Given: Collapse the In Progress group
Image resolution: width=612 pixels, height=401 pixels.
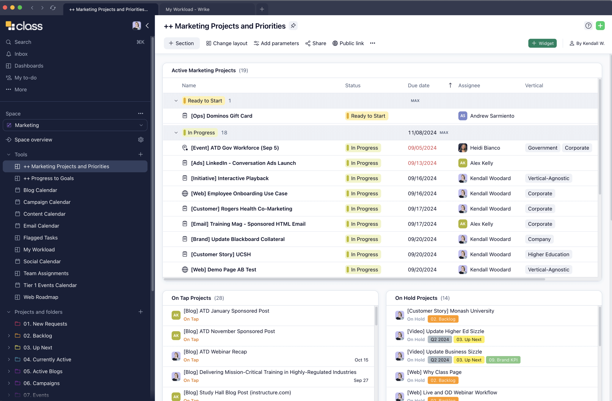Looking at the screenshot, I should pyautogui.click(x=176, y=133).
